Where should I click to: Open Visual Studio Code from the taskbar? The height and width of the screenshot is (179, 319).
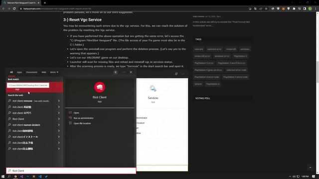point(40,177)
